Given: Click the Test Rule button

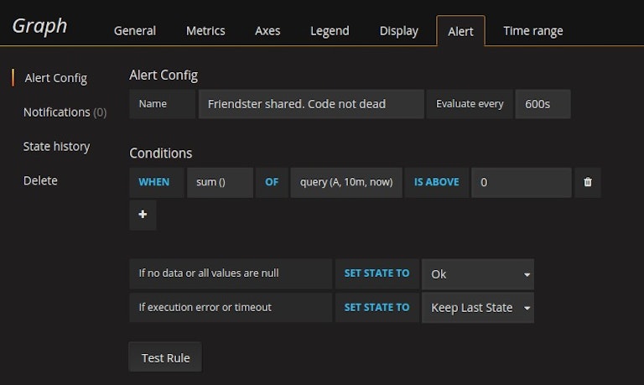Looking at the screenshot, I should coord(165,357).
